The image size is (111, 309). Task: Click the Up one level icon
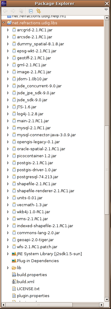pos(21,11)
